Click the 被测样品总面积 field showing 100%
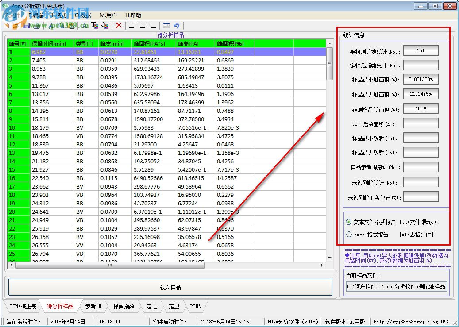The image size is (459, 327). tap(420, 108)
